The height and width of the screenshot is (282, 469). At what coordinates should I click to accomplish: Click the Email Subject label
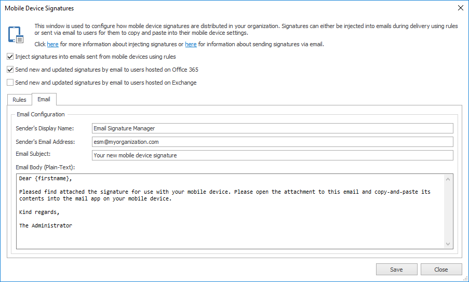coord(33,154)
